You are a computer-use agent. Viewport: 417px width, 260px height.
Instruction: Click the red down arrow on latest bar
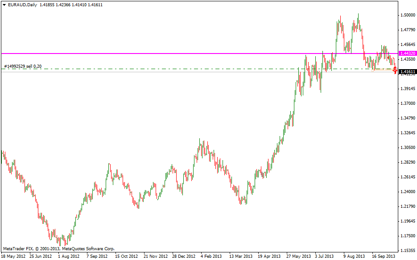[395, 70]
